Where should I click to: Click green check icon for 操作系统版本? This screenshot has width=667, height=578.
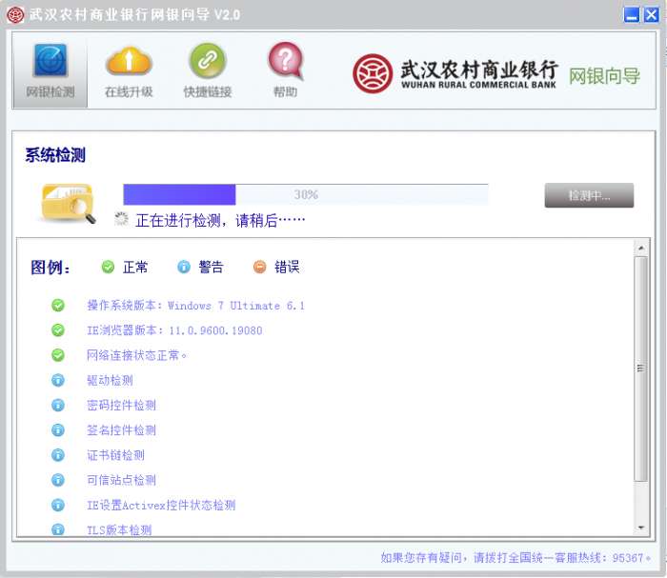[x=58, y=305]
